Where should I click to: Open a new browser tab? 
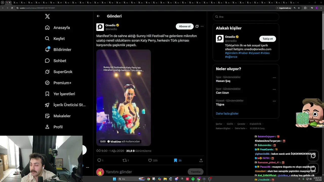tap(298, 3)
